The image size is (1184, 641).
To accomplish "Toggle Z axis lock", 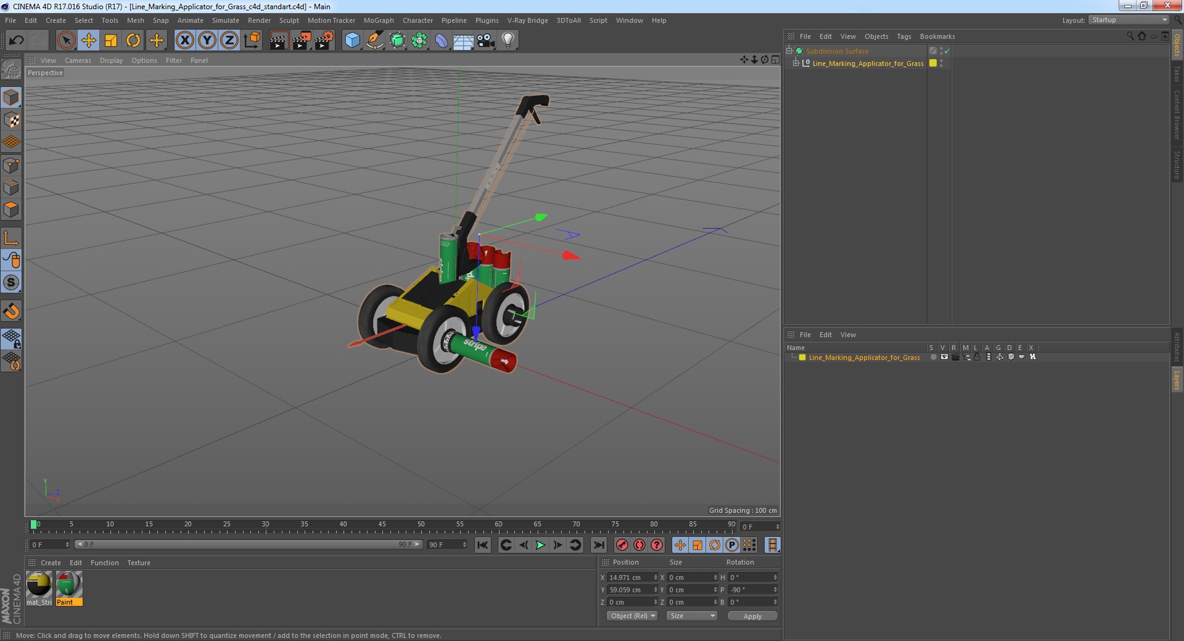I will [229, 41].
